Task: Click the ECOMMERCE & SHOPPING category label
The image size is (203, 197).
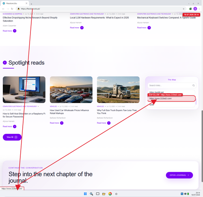Action: (x=13, y=14)
